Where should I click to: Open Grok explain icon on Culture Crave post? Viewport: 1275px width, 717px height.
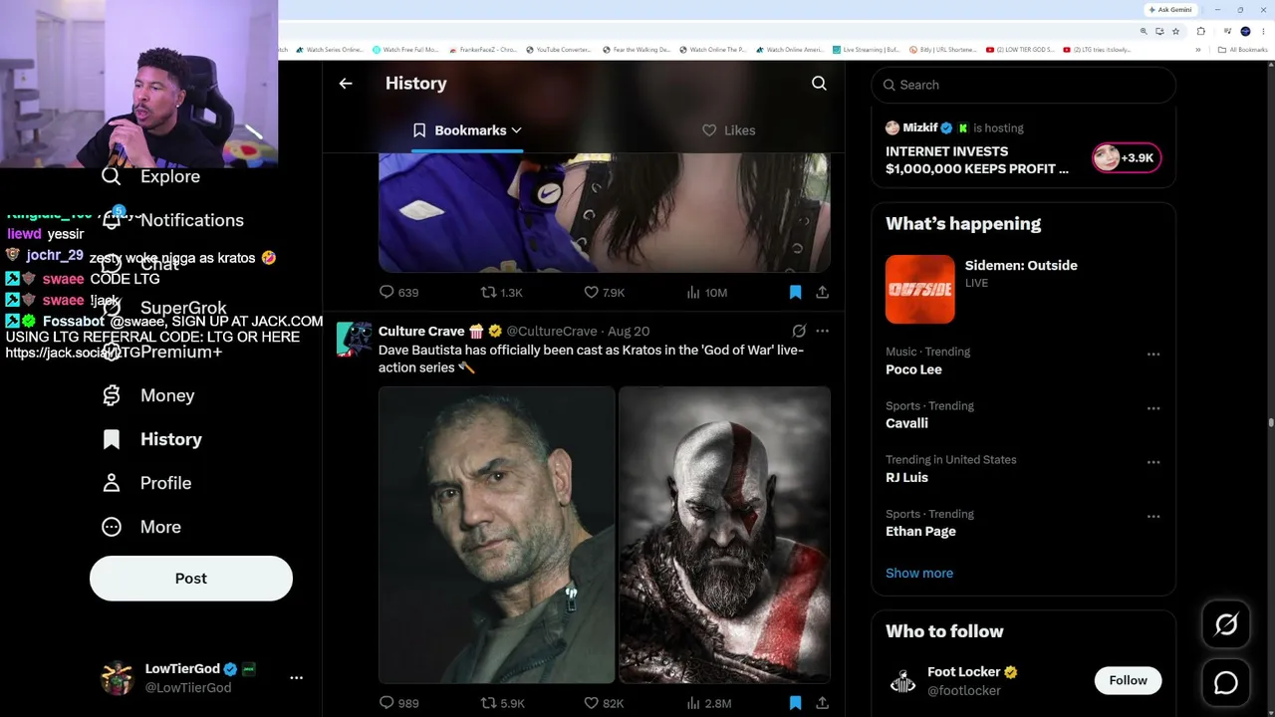click(x=799, y=331)
